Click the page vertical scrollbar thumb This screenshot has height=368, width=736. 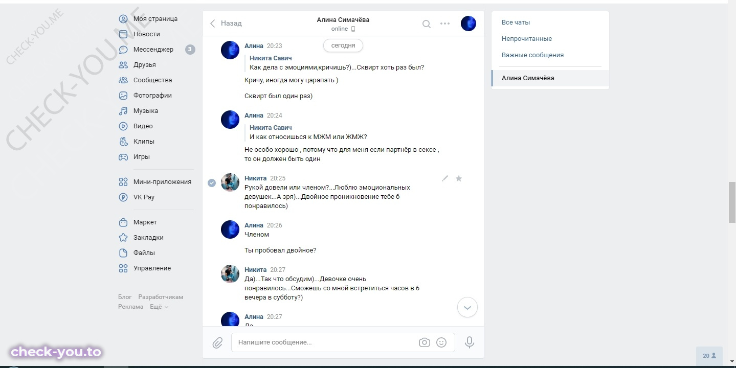coord(732,202)
